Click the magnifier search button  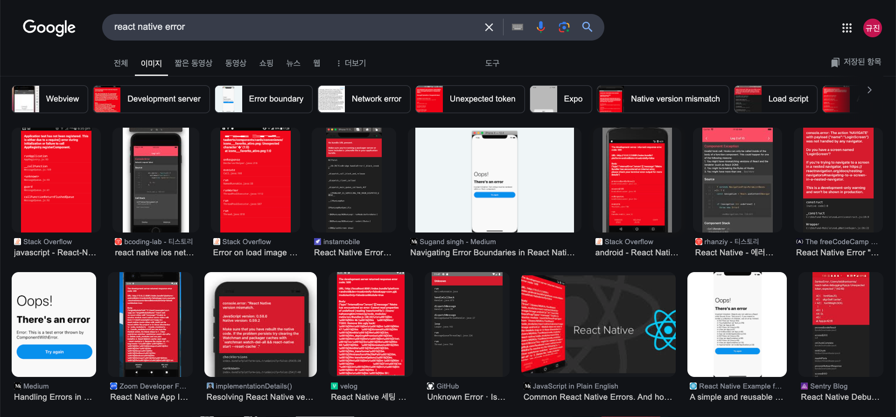(x=587, y=27)
